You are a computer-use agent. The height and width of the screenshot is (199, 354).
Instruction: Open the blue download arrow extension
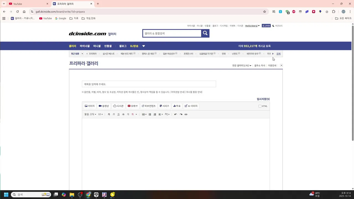pyautogui.click(x=320, y=12)
